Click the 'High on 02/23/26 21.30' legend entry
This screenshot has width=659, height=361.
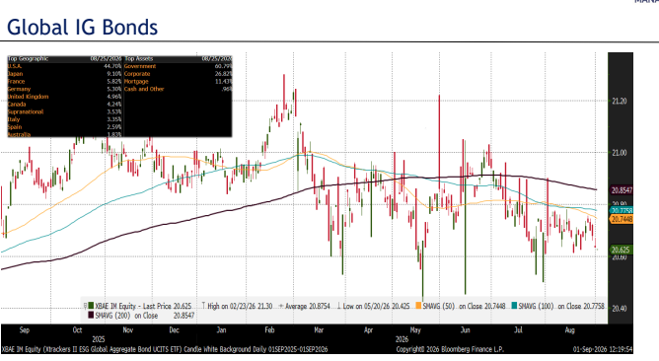[x=237, y=307]
